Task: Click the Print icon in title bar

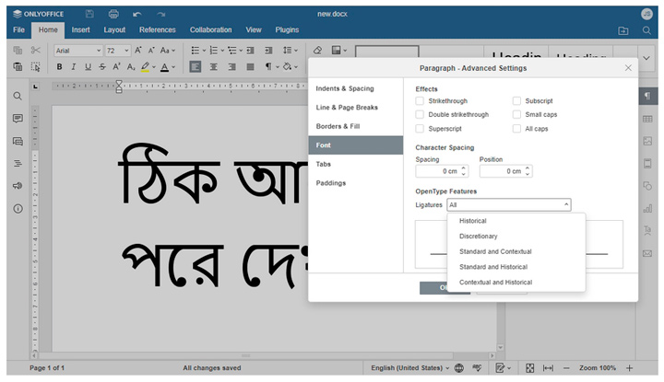Action: tap(113, 14)
